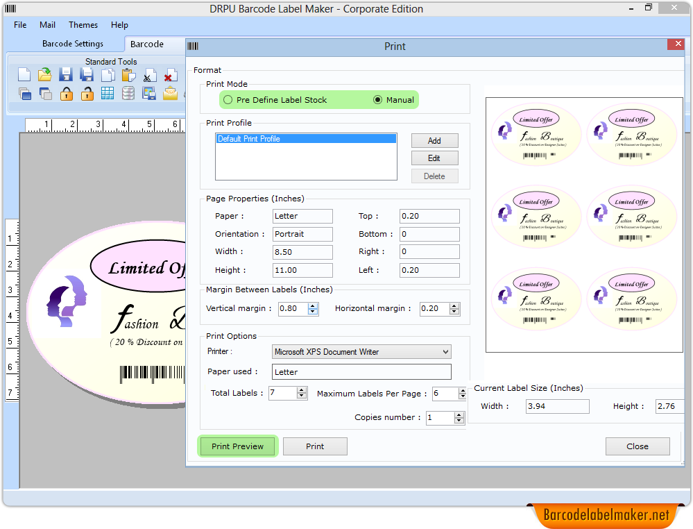The image size is (693, 529).
Task: Decrease the Vertical margin value
Action: (313, 312)
